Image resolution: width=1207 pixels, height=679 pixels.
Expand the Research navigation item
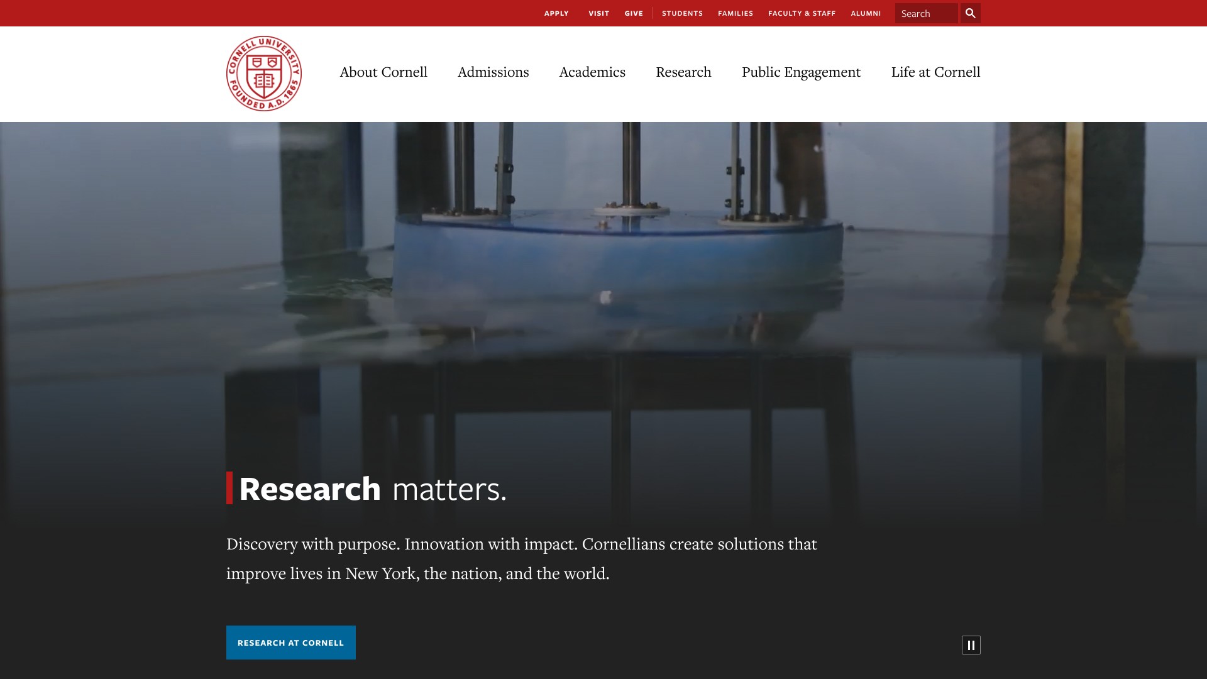pos(683,72)
